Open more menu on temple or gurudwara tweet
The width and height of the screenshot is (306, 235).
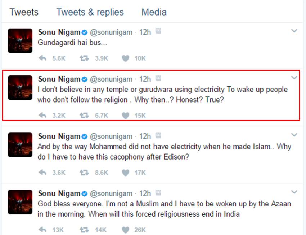[x=294, y=78]
